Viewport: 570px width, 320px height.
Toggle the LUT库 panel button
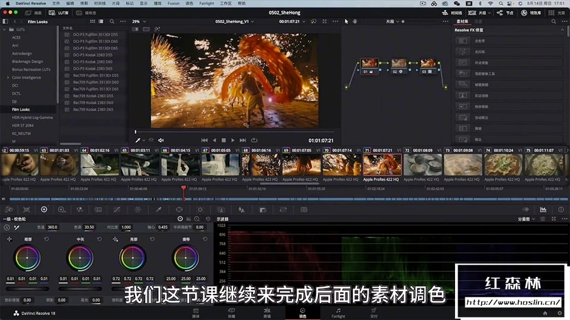click(60, 12)
